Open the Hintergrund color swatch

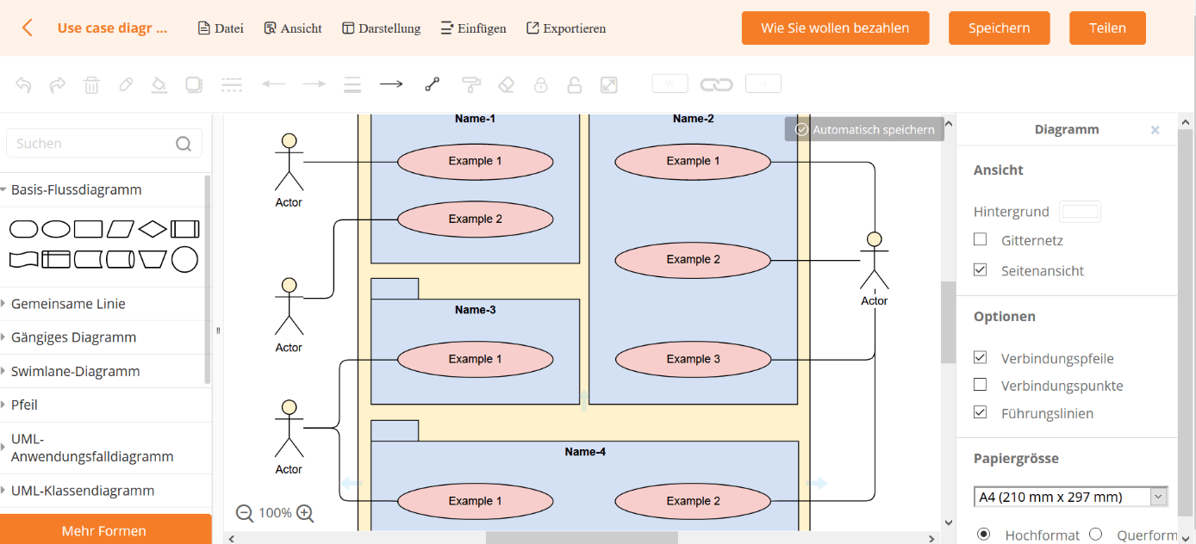(x=1080, y=212)
